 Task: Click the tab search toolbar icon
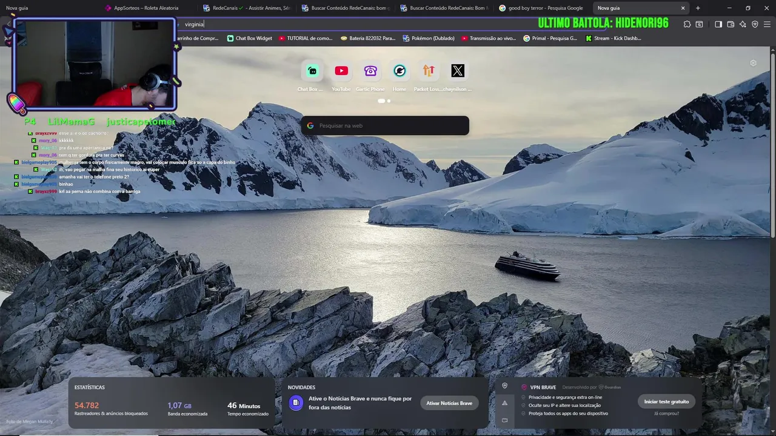point(699,24)
